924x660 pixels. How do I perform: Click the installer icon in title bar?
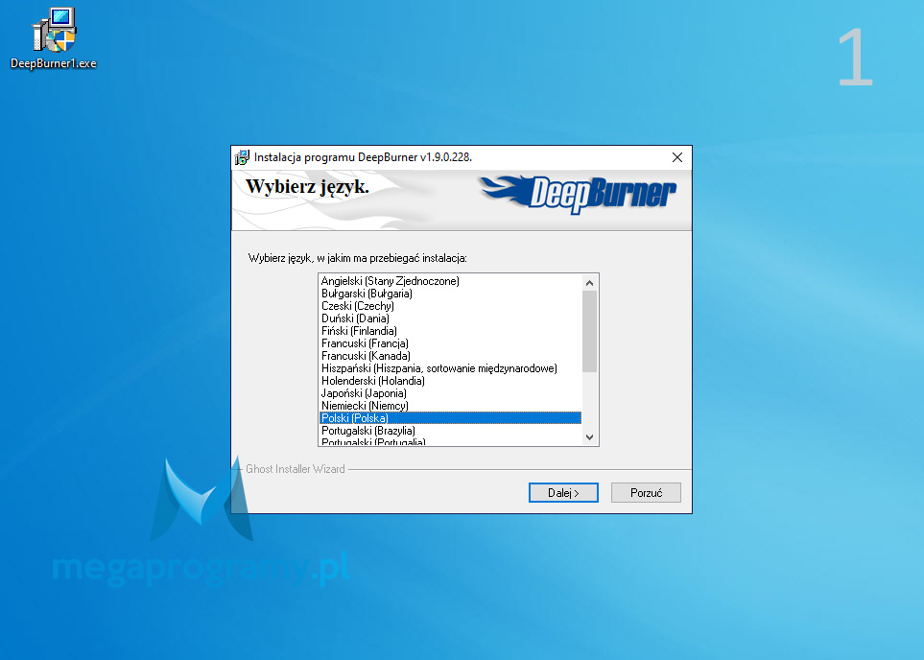click(242, 157)
